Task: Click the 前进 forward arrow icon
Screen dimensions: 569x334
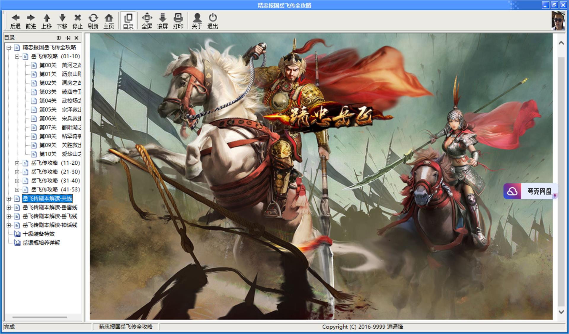Action: tap(31, 18)
